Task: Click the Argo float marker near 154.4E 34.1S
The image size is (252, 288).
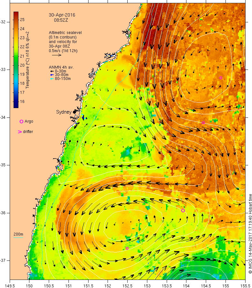Action: click(203, 123)
